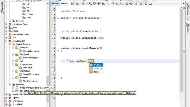190x107 pixels.
Task: Click Find Next Occurrence icon
Action: (99, 4)
